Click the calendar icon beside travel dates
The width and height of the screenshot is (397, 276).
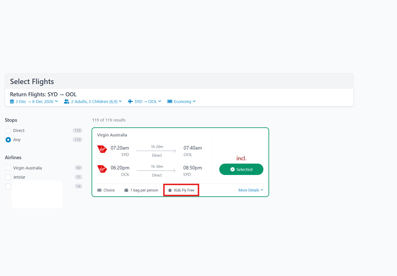12,102
